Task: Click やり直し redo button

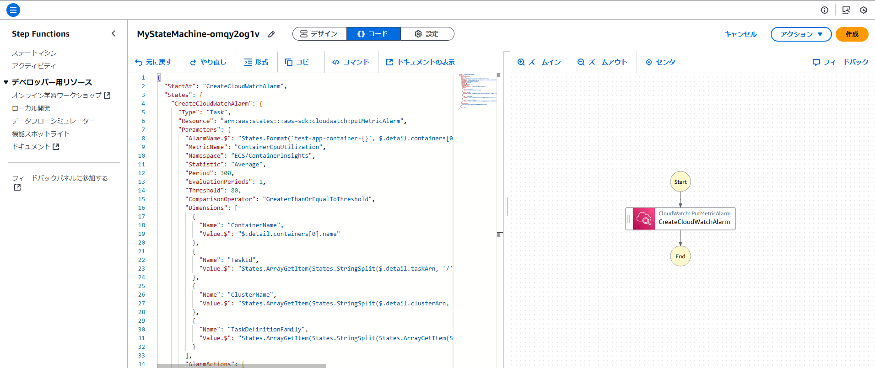Action: (208, 62)
